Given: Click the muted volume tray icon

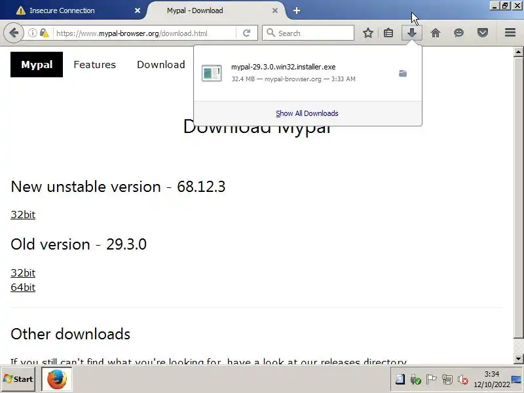Looking at the screenshot, I should click(463, 379).
